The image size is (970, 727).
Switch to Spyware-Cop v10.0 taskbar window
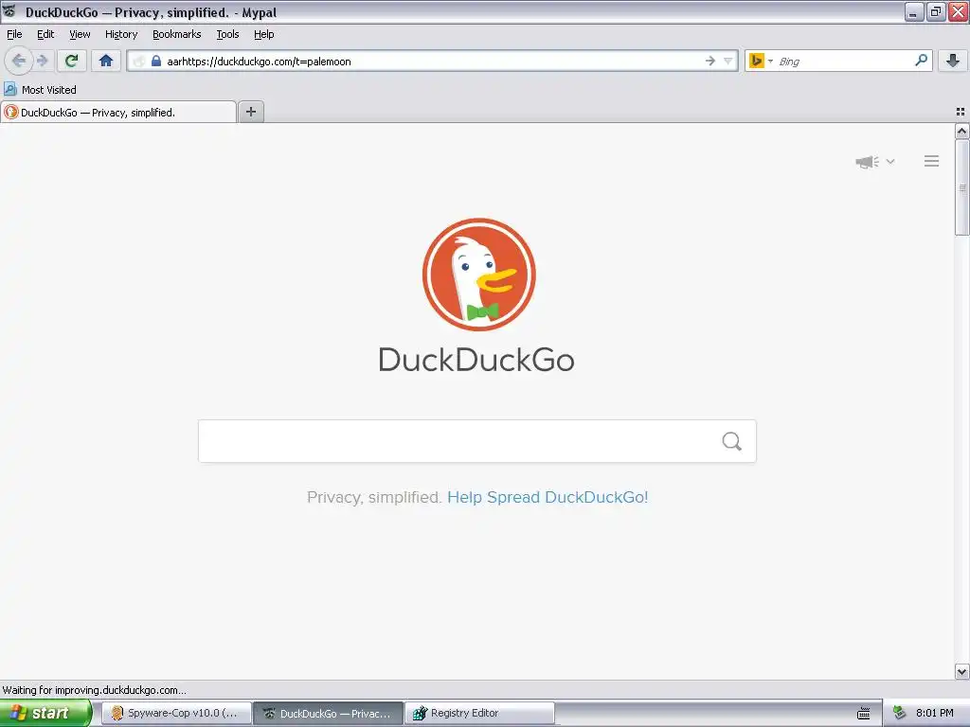(x=177, y=714)
